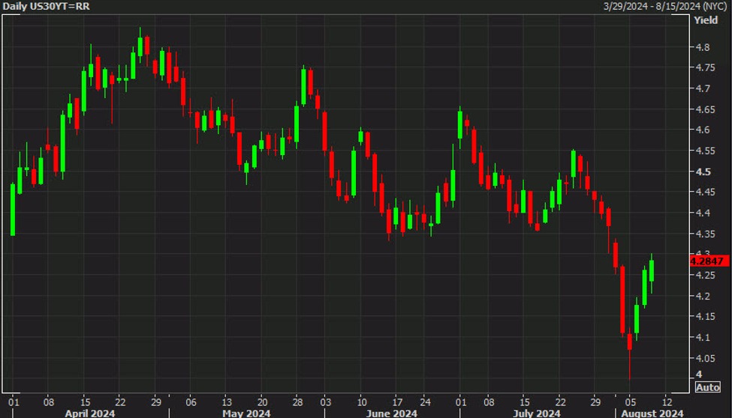The image size is (732, 418).
Task: Click the 'Daily US30YT=RR' chart title
Action: [x=47, y=7]
